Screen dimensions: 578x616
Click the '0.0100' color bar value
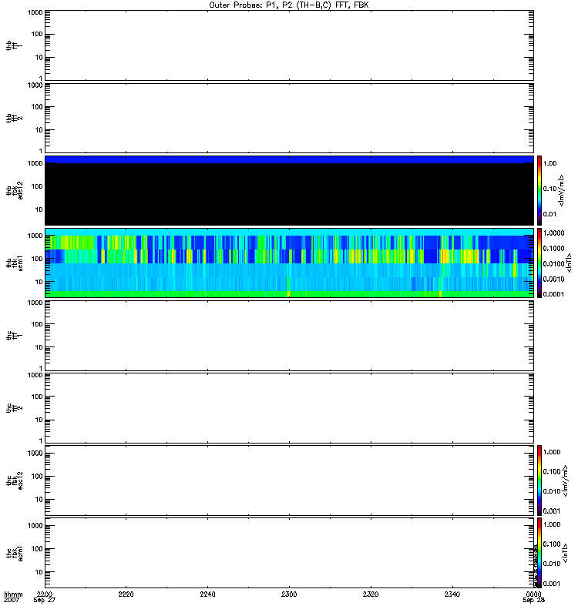click(x=553, y=263)
